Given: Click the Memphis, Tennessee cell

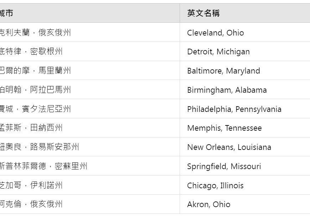Looking at the screenshot, I should (224, 128).
